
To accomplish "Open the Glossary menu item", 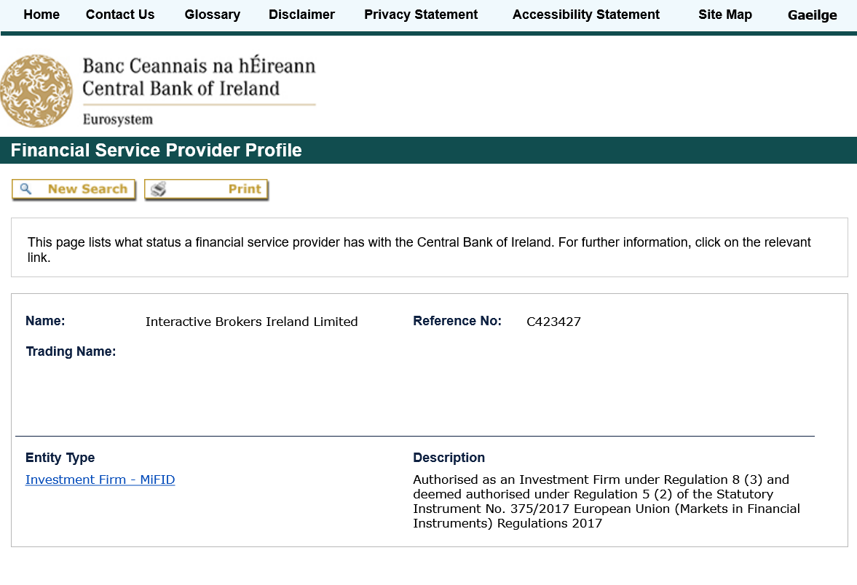I will [213, 15].
